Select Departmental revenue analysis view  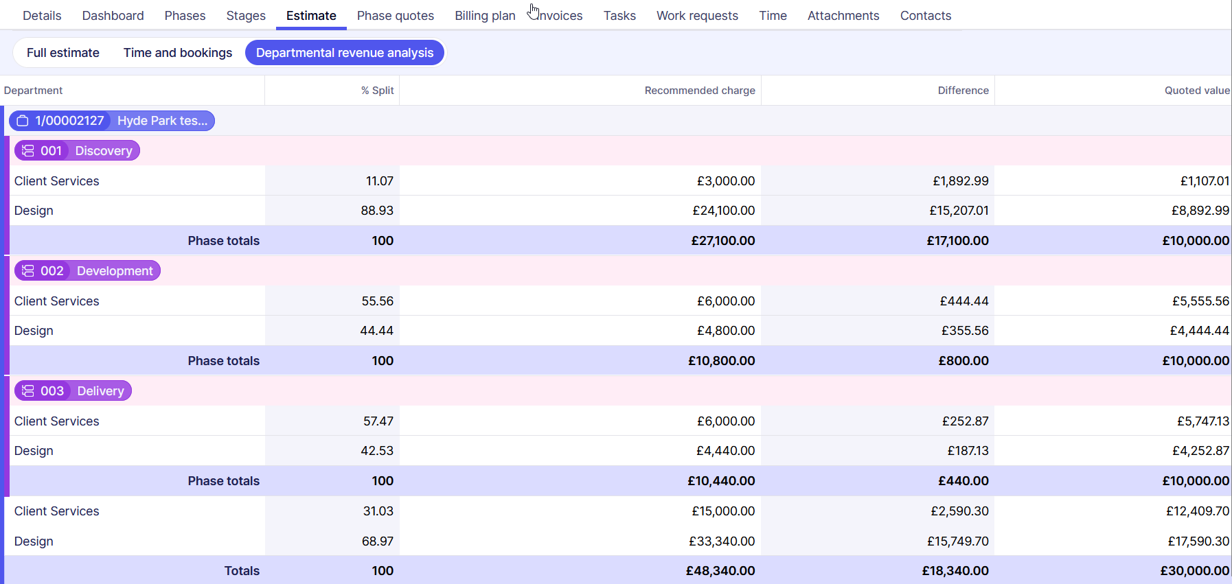(345, 53)
